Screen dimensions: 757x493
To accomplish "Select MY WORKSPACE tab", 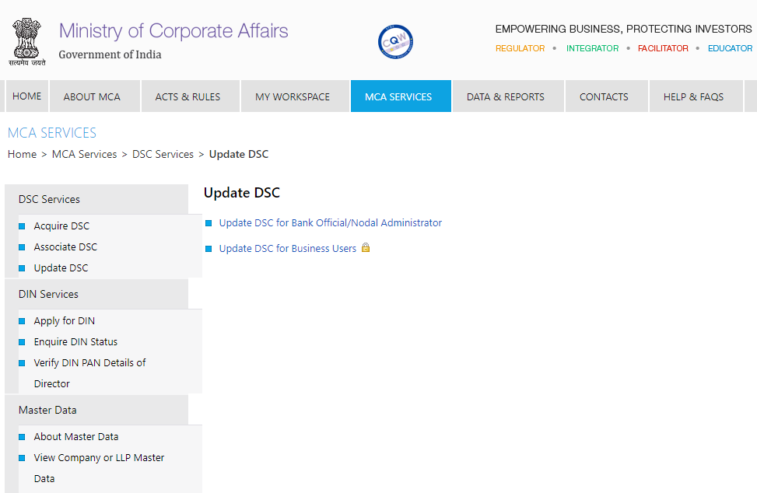I will tap(293, 97).
